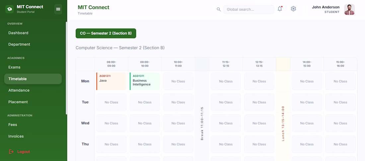Click the Wed row label
Image resolution: width=365 pixels, height=161 pixels.
tap(85, 123)
